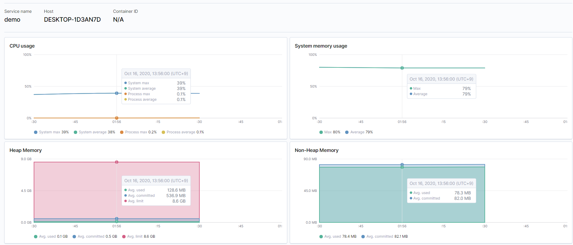Toggle Avg. limit series in Heap Memory legend
The image size is (573, 245).
138,236
